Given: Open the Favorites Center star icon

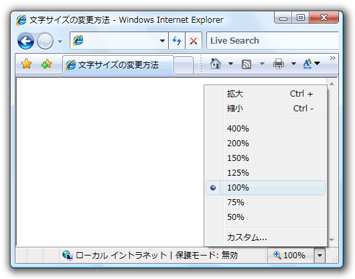Looking at the screenshot, I should [27, 64].
